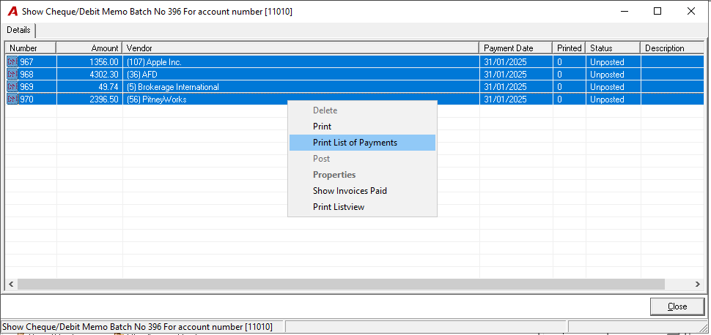Click payment date of cheque 967
This screenshot has height=335, width=711.
pos(505,62)
